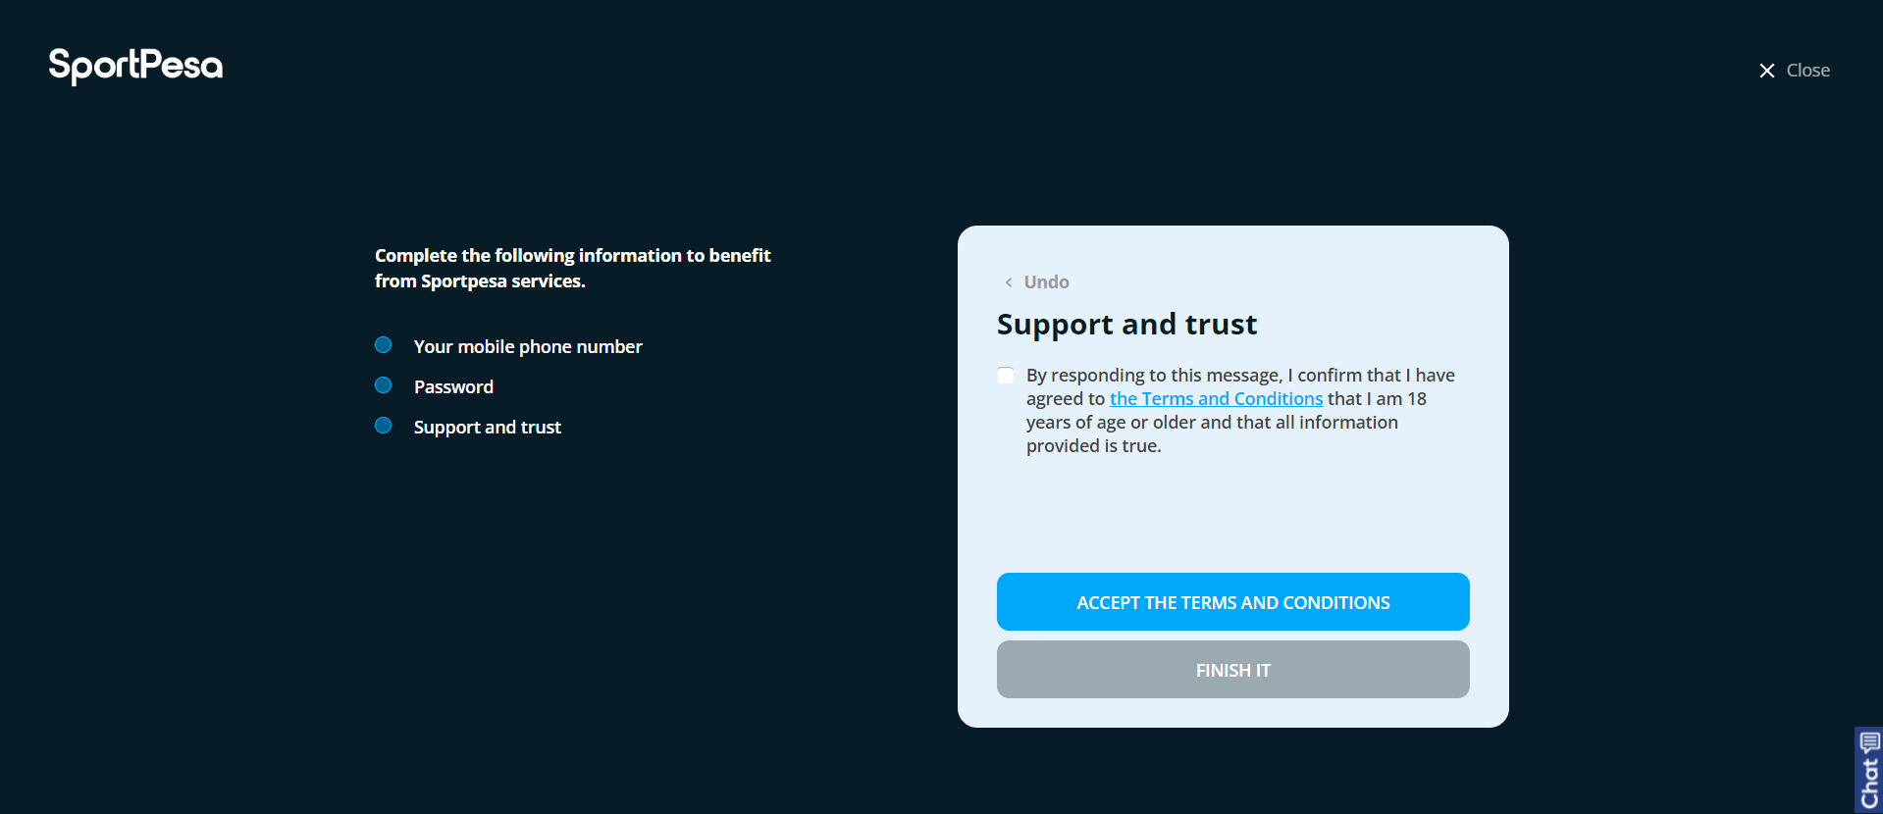The image size is (1883, 814).
Task: Select the blue dot beside Password
Action: pyautogui.click(x=384, y=385)
